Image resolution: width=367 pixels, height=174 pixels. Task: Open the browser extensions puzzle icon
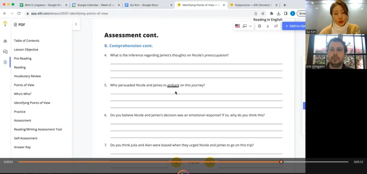click(x=272, y=14)
